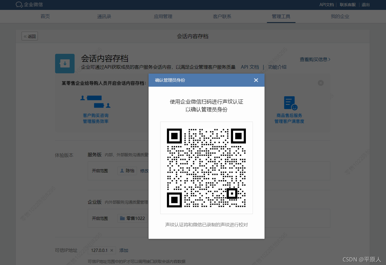Click the 服务版 label
Screen dimensions: 386x265
(x=95, y=154)
